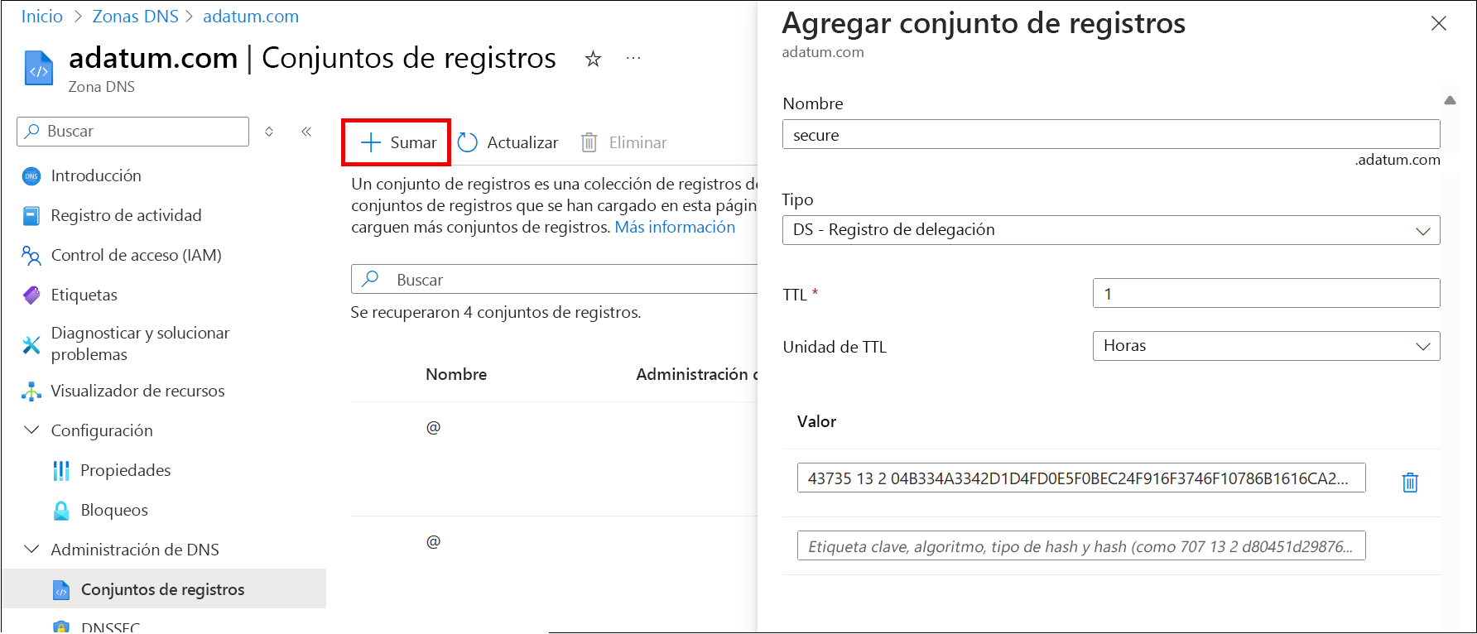Collapse the sidebar with the double chevron
This screenshot has width=1477, height=634.
[306, 132]
